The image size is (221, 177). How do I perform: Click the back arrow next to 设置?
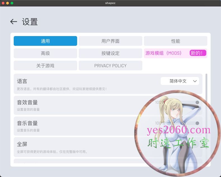(x=13, y=22)
